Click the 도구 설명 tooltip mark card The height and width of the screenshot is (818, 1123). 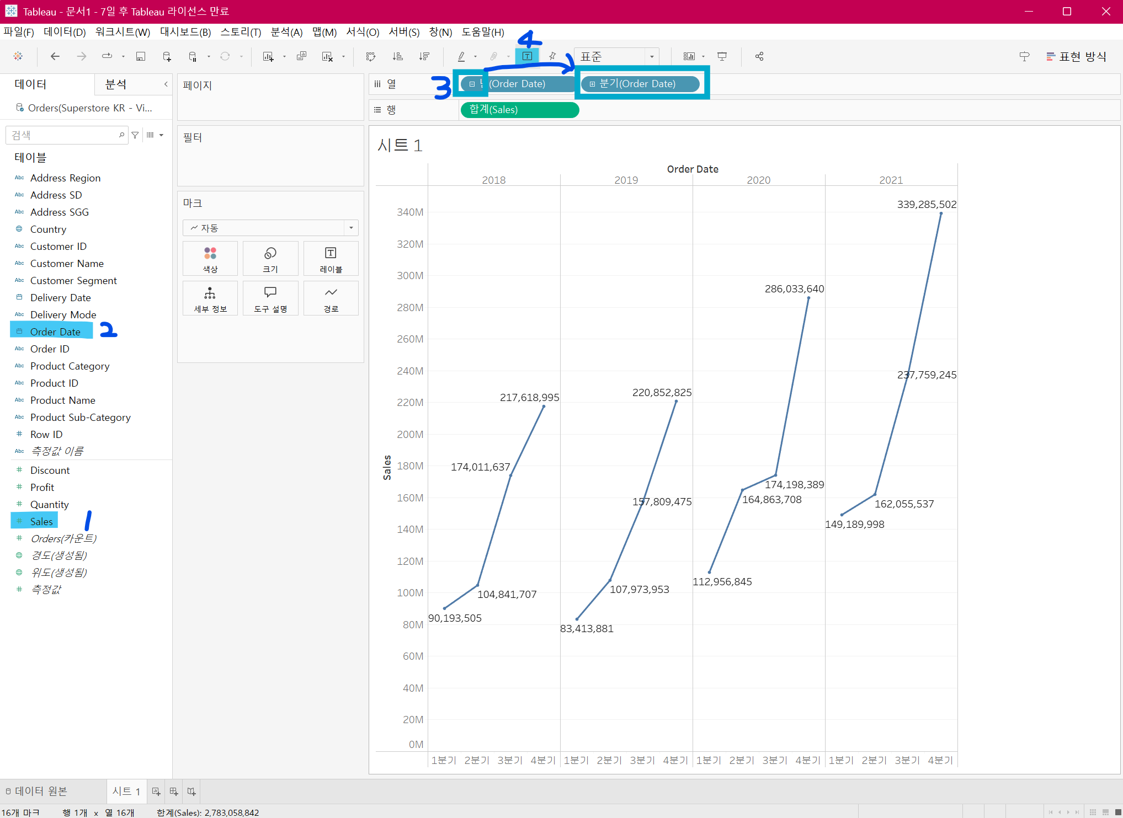[x=270, y=298]
